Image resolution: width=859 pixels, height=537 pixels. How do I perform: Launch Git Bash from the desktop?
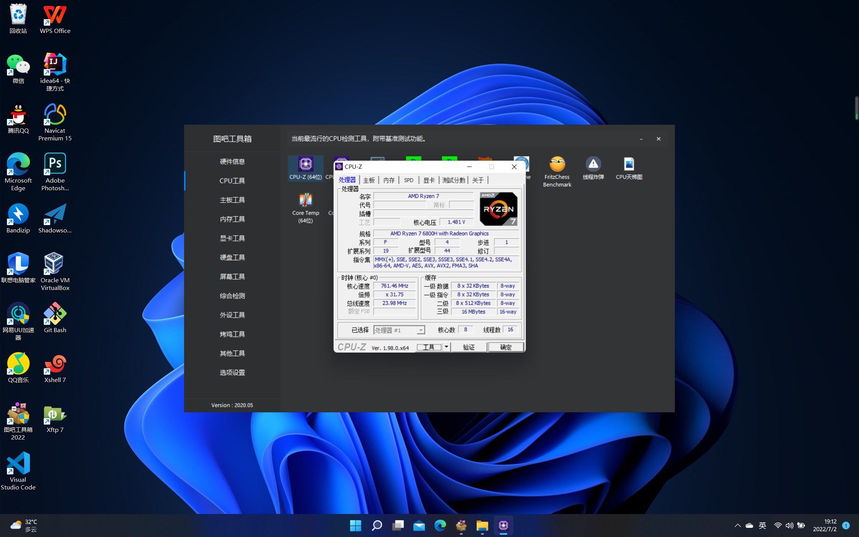point(55,318)
